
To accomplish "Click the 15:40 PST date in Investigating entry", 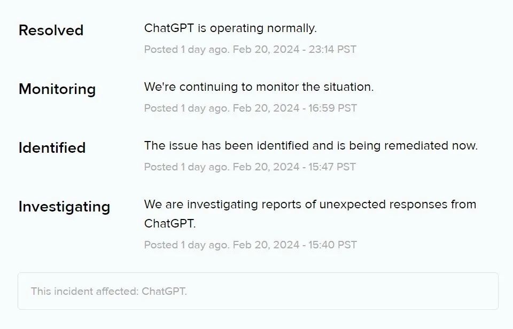I will [294, 245].
